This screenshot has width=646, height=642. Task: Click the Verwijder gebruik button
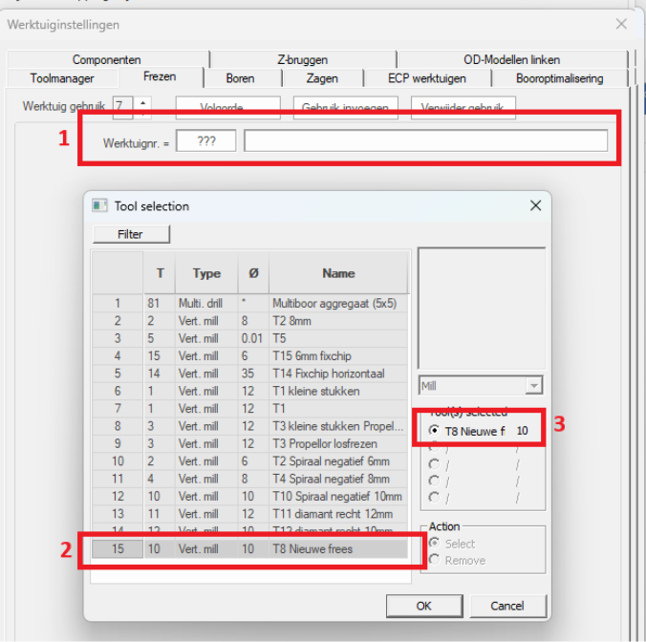pos(463,108)
